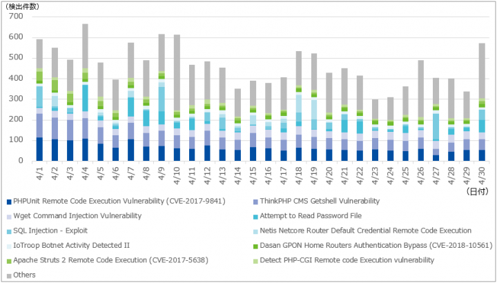
Task: Click the 日付 x-axis title
Action: [x=478, y=191]
